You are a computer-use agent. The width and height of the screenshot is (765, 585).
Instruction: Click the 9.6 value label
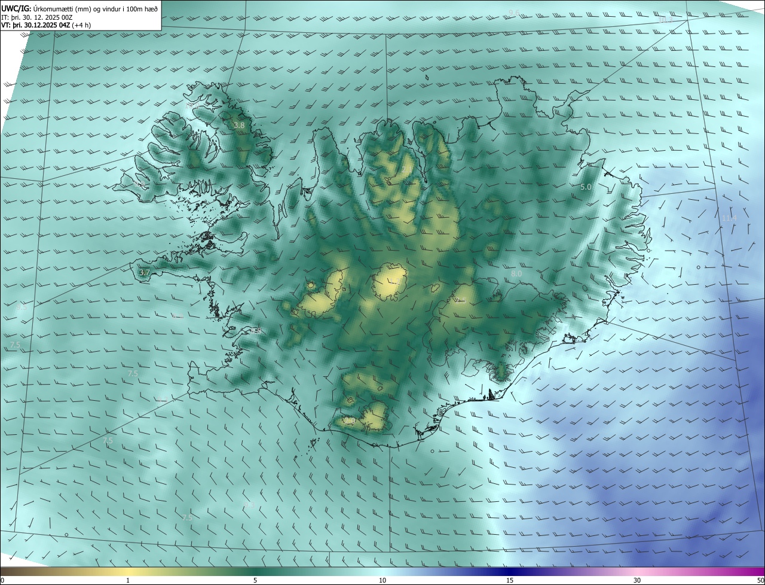(514, 13)
